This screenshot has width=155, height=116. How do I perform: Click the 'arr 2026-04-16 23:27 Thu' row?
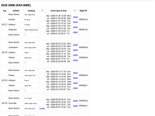coord(59,89)
